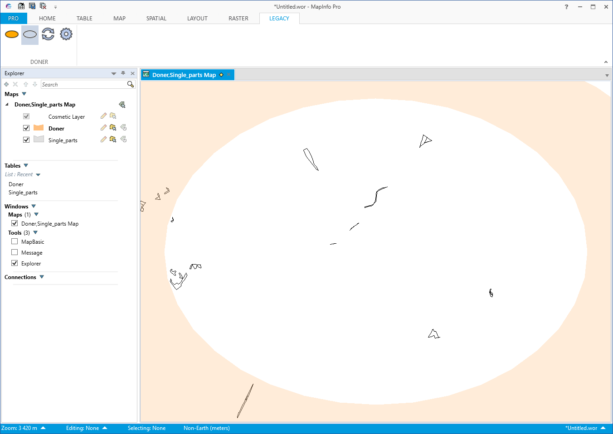Pin the Explorer panel with pushpin icon
The height and width of the screenshot is (434, 613).
123,73
